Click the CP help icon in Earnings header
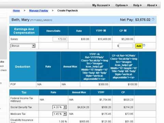 click(x=125, y=30)
